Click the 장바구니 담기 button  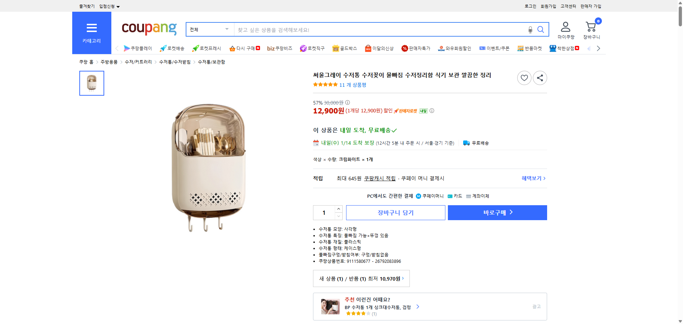(x=395, y=212)
